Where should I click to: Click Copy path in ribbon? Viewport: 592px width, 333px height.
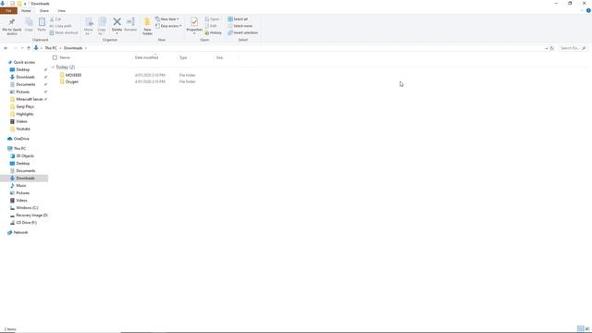click(61, 26)
